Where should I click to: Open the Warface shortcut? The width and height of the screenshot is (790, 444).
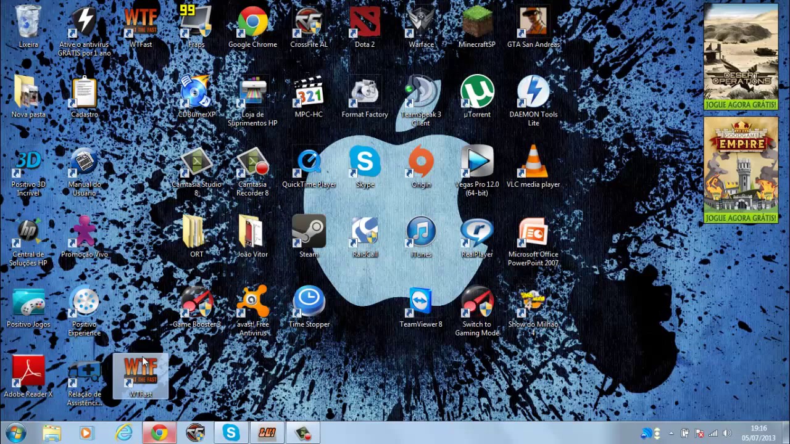coord(421,27)
